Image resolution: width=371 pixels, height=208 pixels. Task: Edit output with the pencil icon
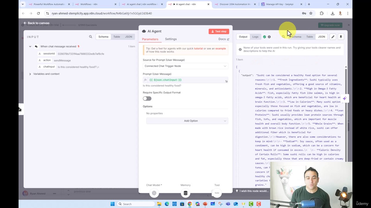[333, 37]
